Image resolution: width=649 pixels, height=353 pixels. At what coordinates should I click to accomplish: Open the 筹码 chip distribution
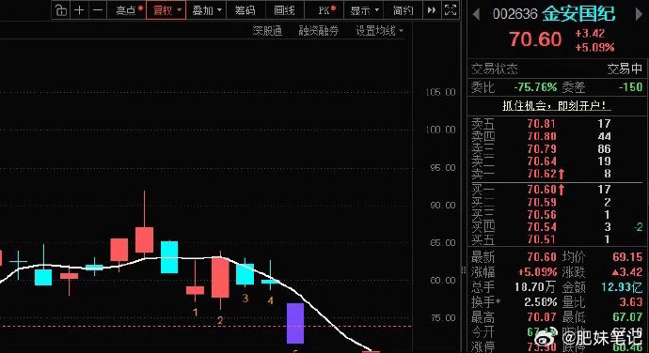click(x=245, y=10)
